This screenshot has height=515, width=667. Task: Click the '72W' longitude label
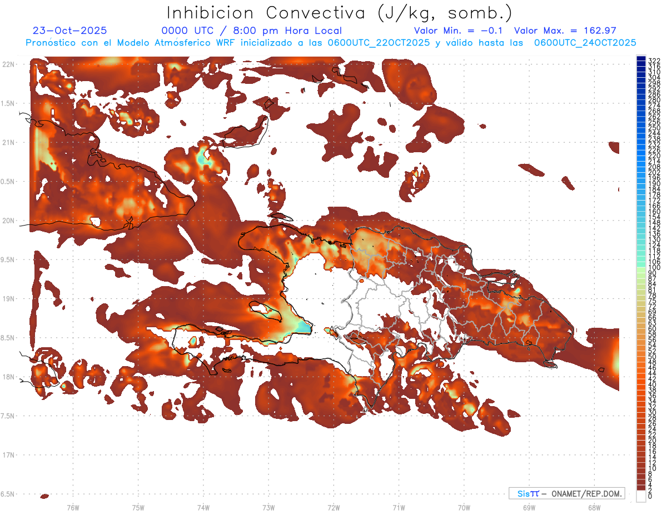point(333,507)
